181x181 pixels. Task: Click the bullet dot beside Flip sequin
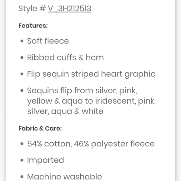pos(22,74)
